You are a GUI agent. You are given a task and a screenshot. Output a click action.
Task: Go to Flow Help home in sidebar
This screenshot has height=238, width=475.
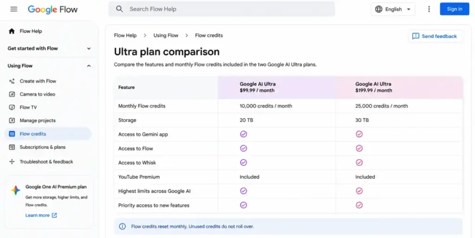tap(31, 31)
